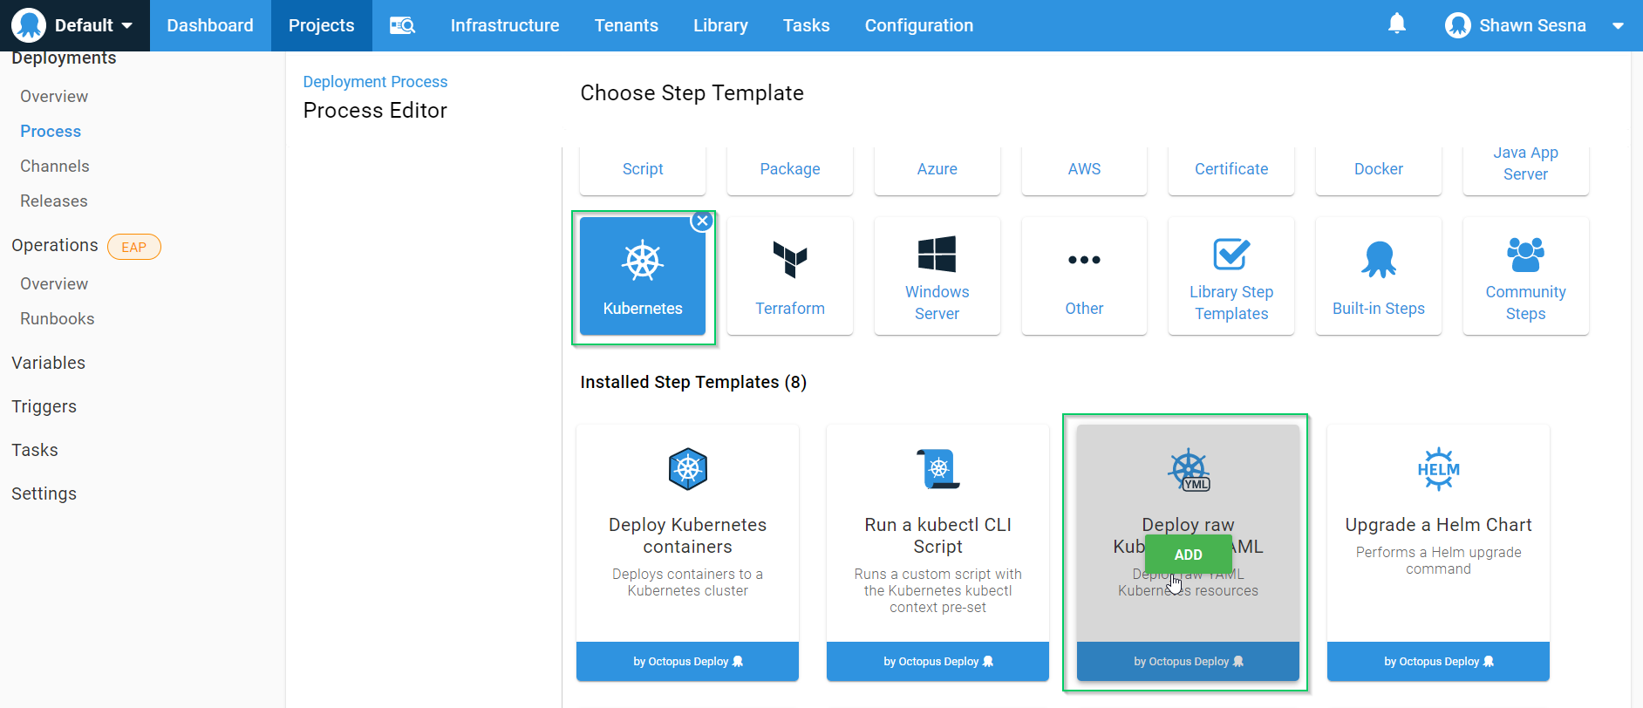Open the Shawn Sesna user menu
Image resolution: width=1643 pixels, height=708 pixels.
(x=1534, y=25)
